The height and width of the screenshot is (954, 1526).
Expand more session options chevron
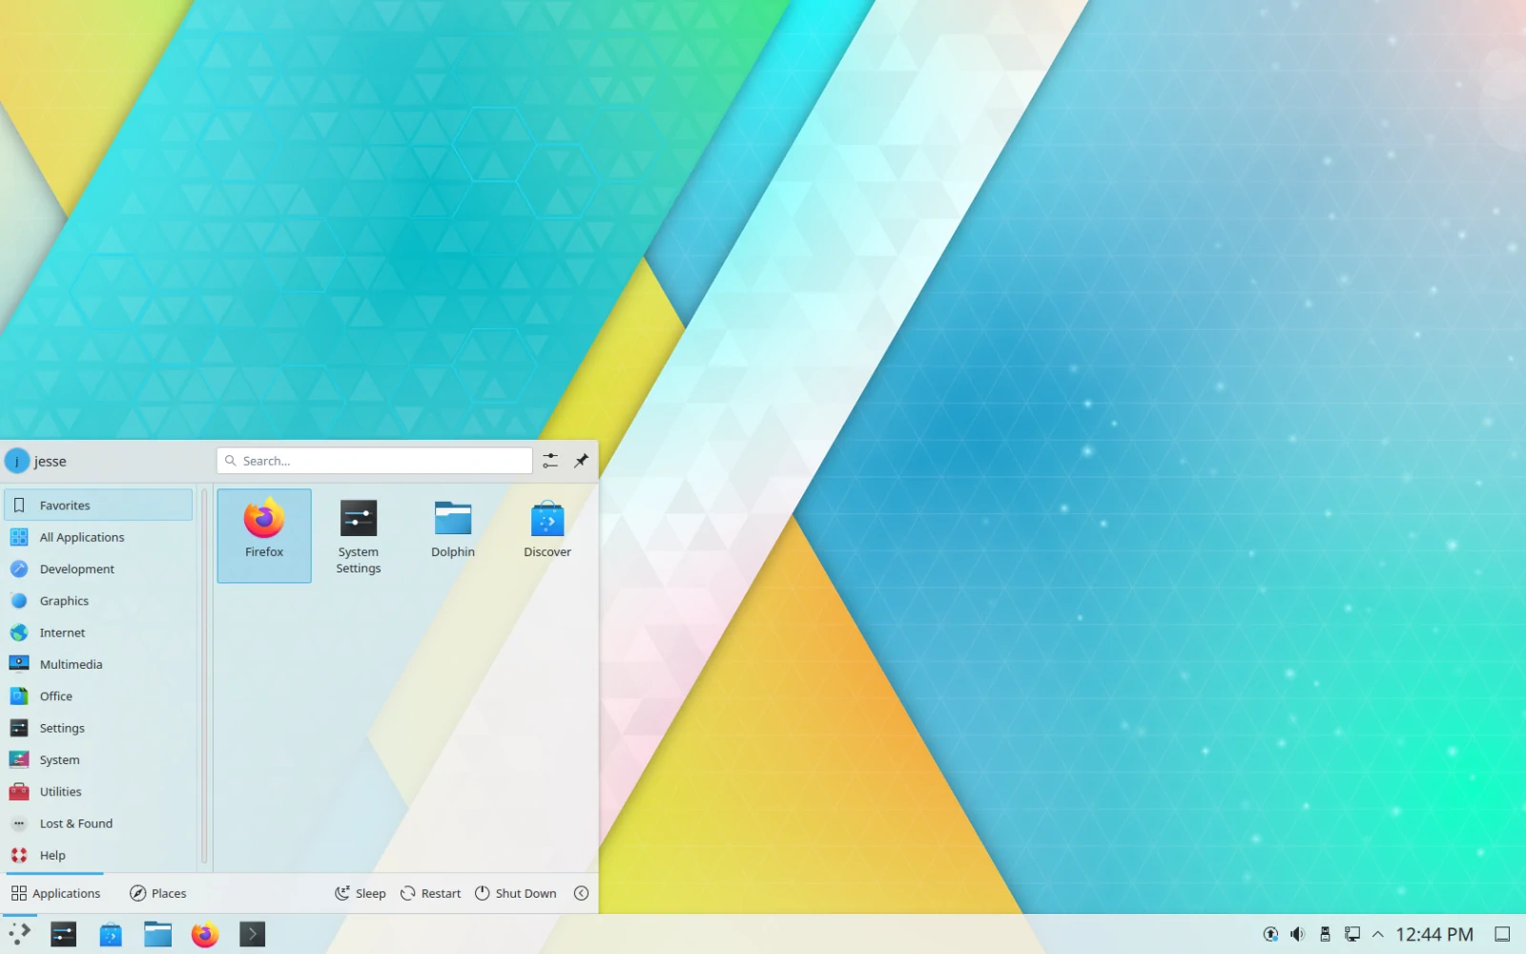click(x=581, y=893)
